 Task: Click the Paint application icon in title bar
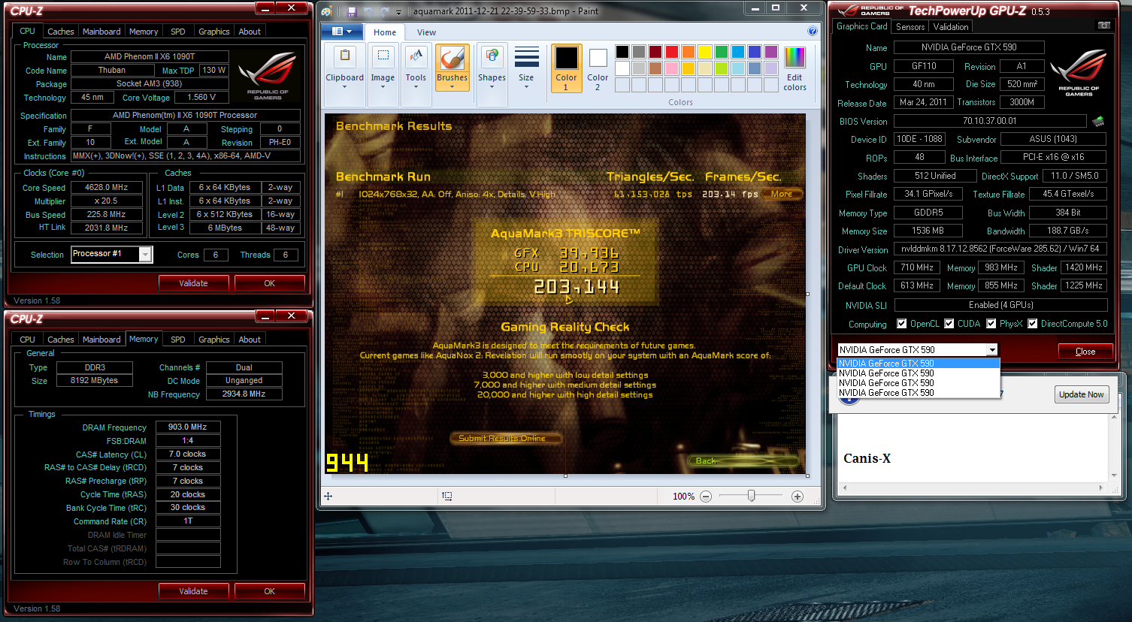326,11
